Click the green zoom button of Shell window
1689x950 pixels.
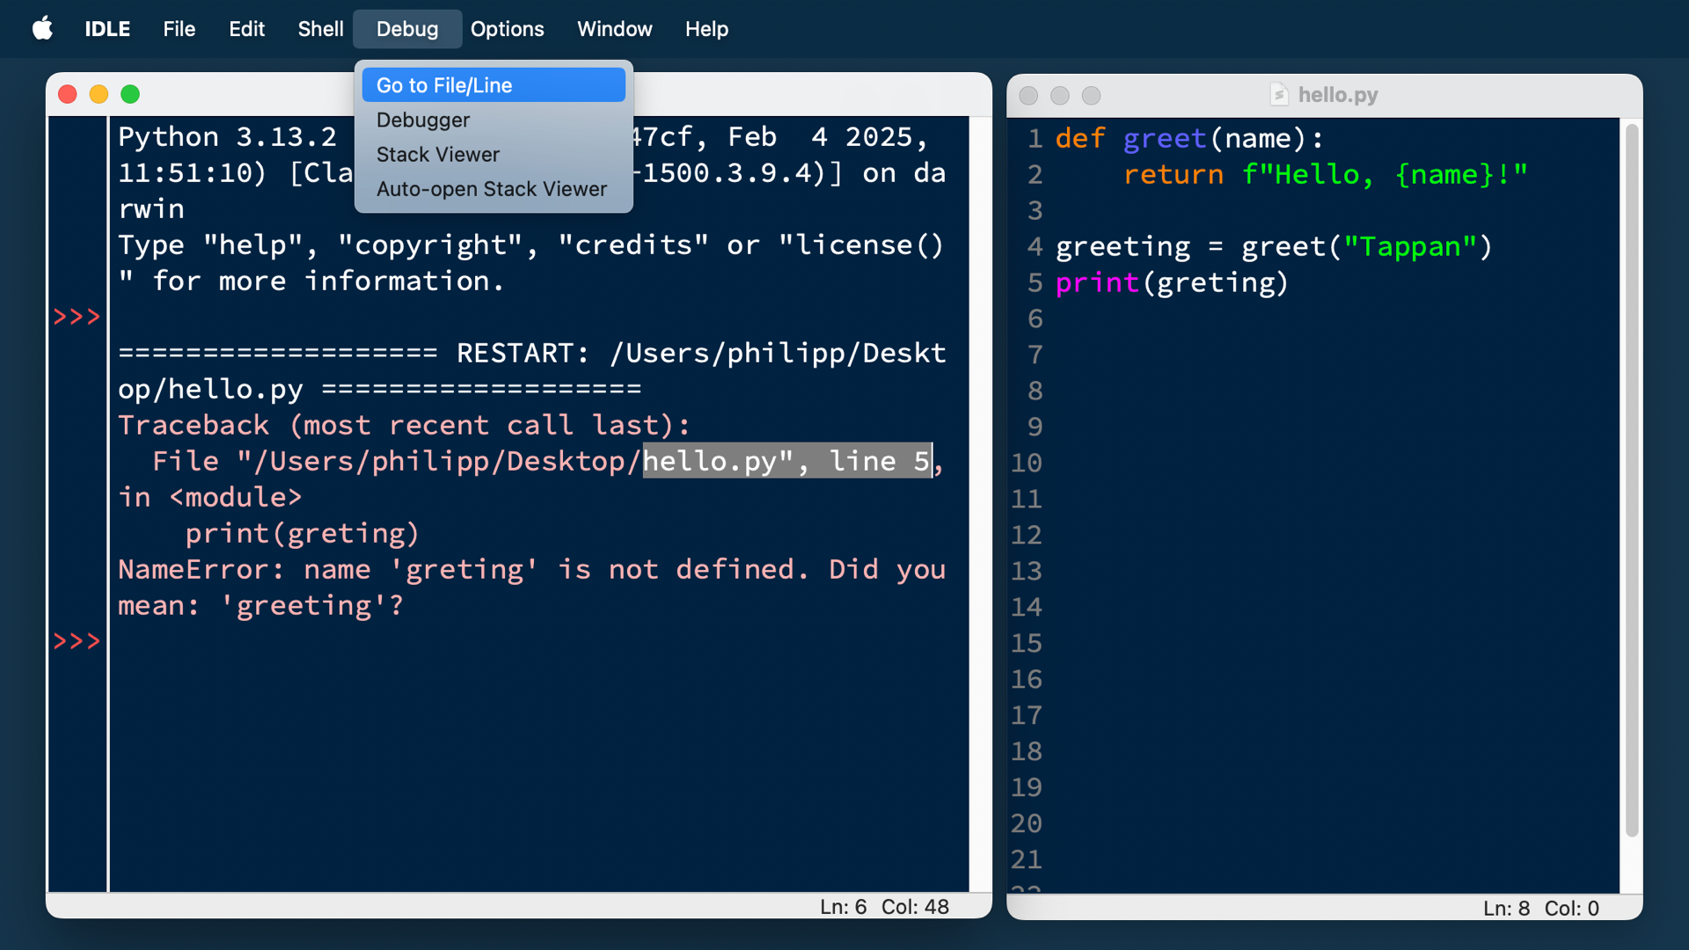[x=130, y=94]
